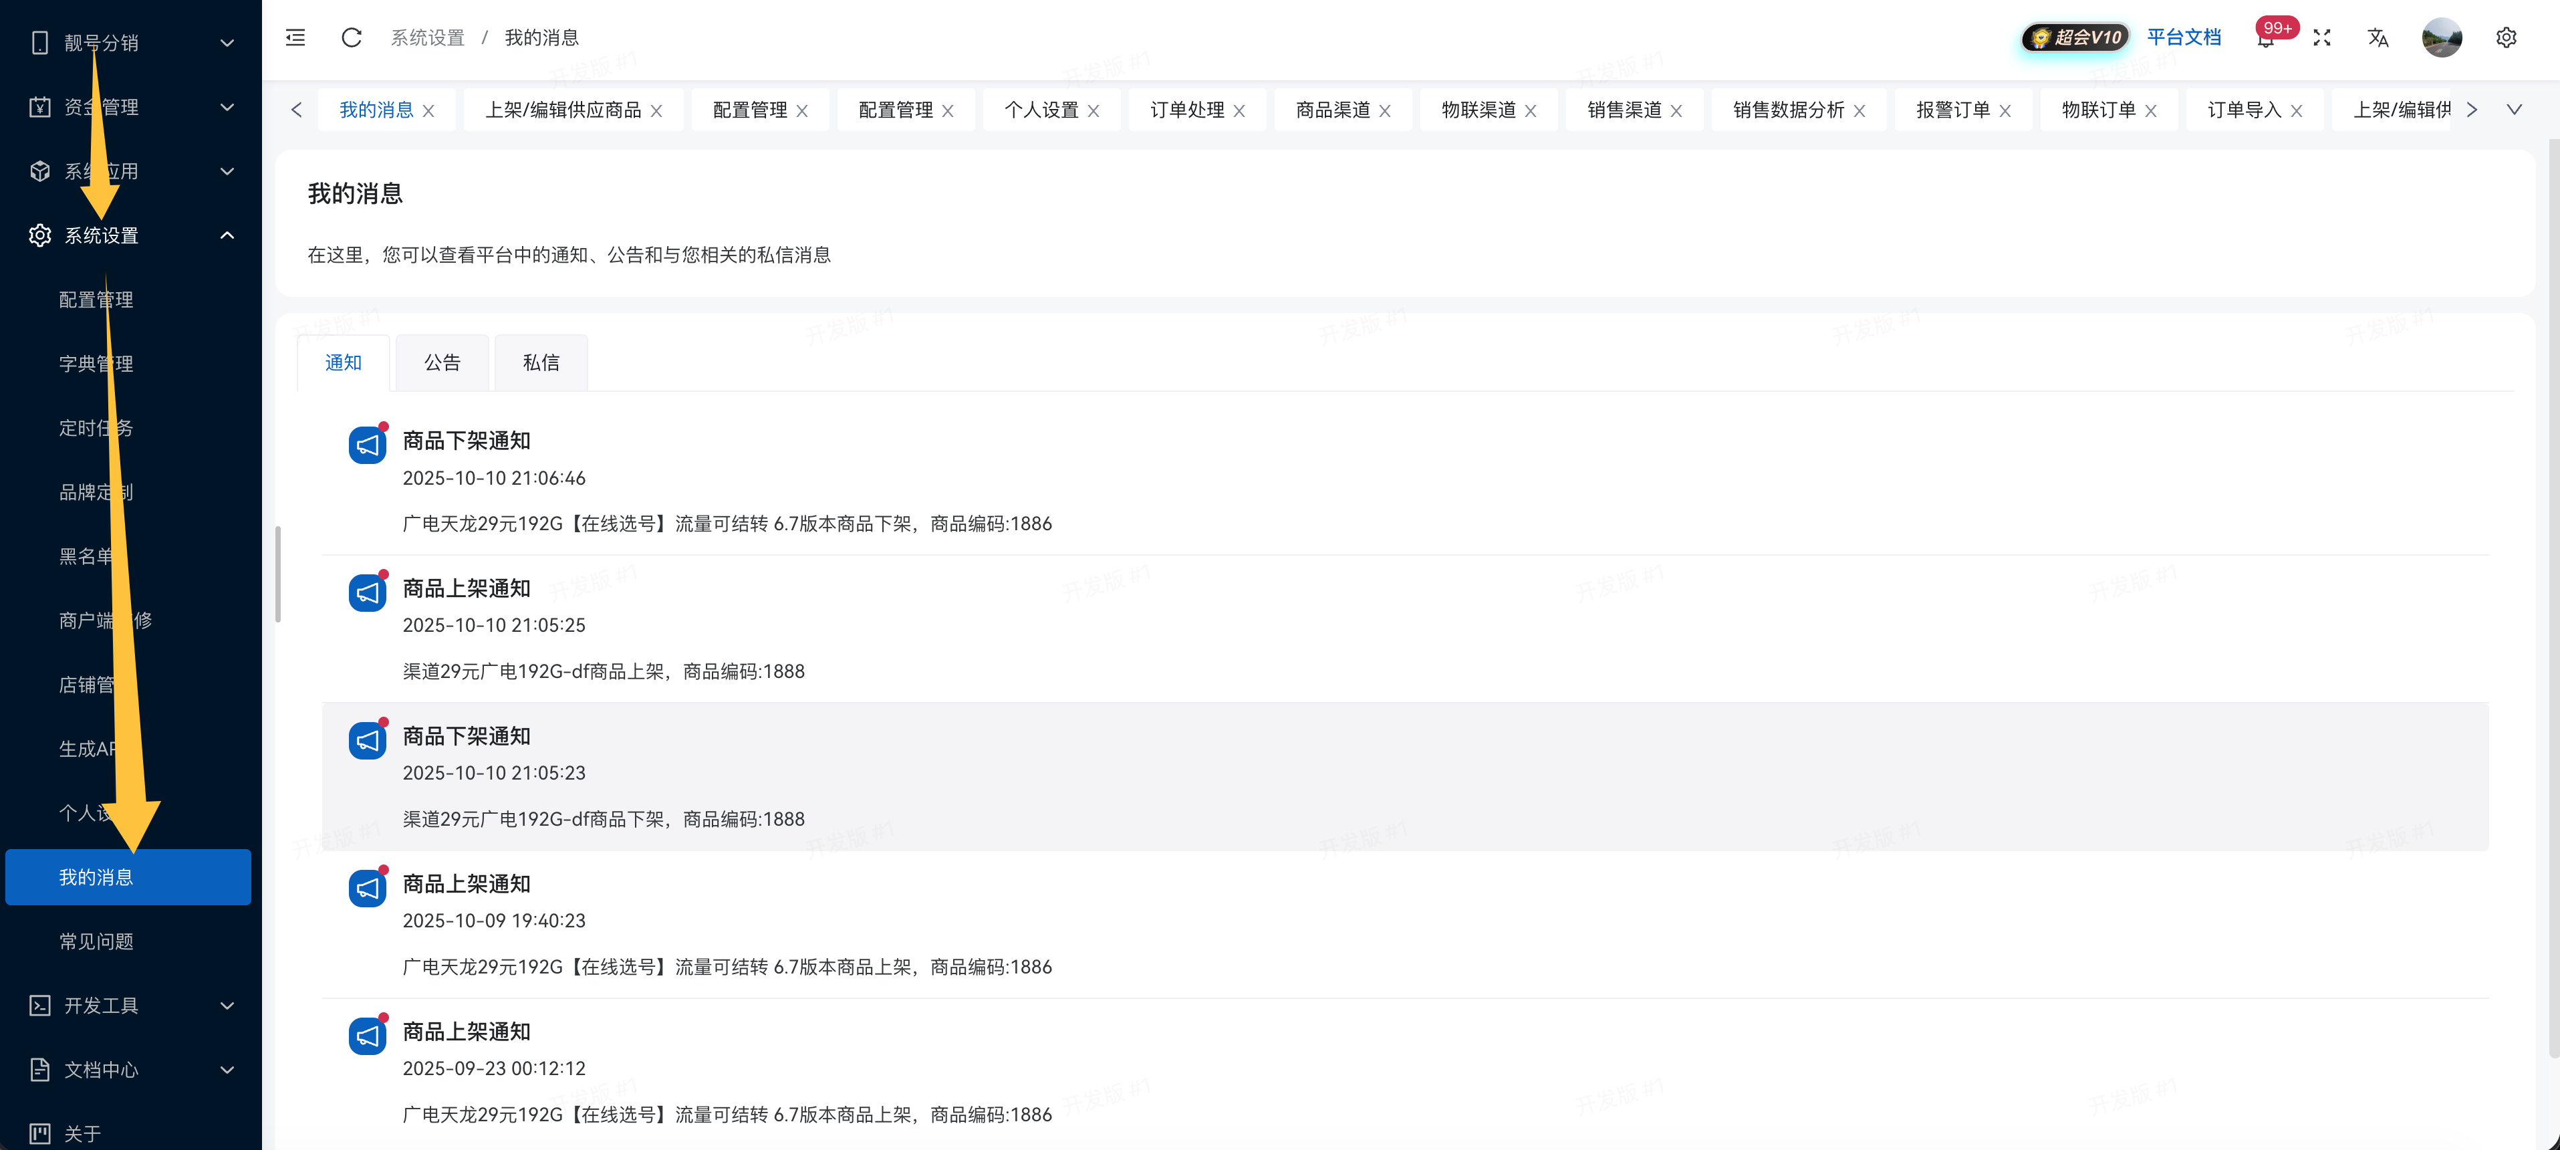
Task: Click the user avatar image
Action: click(2441, 37)
